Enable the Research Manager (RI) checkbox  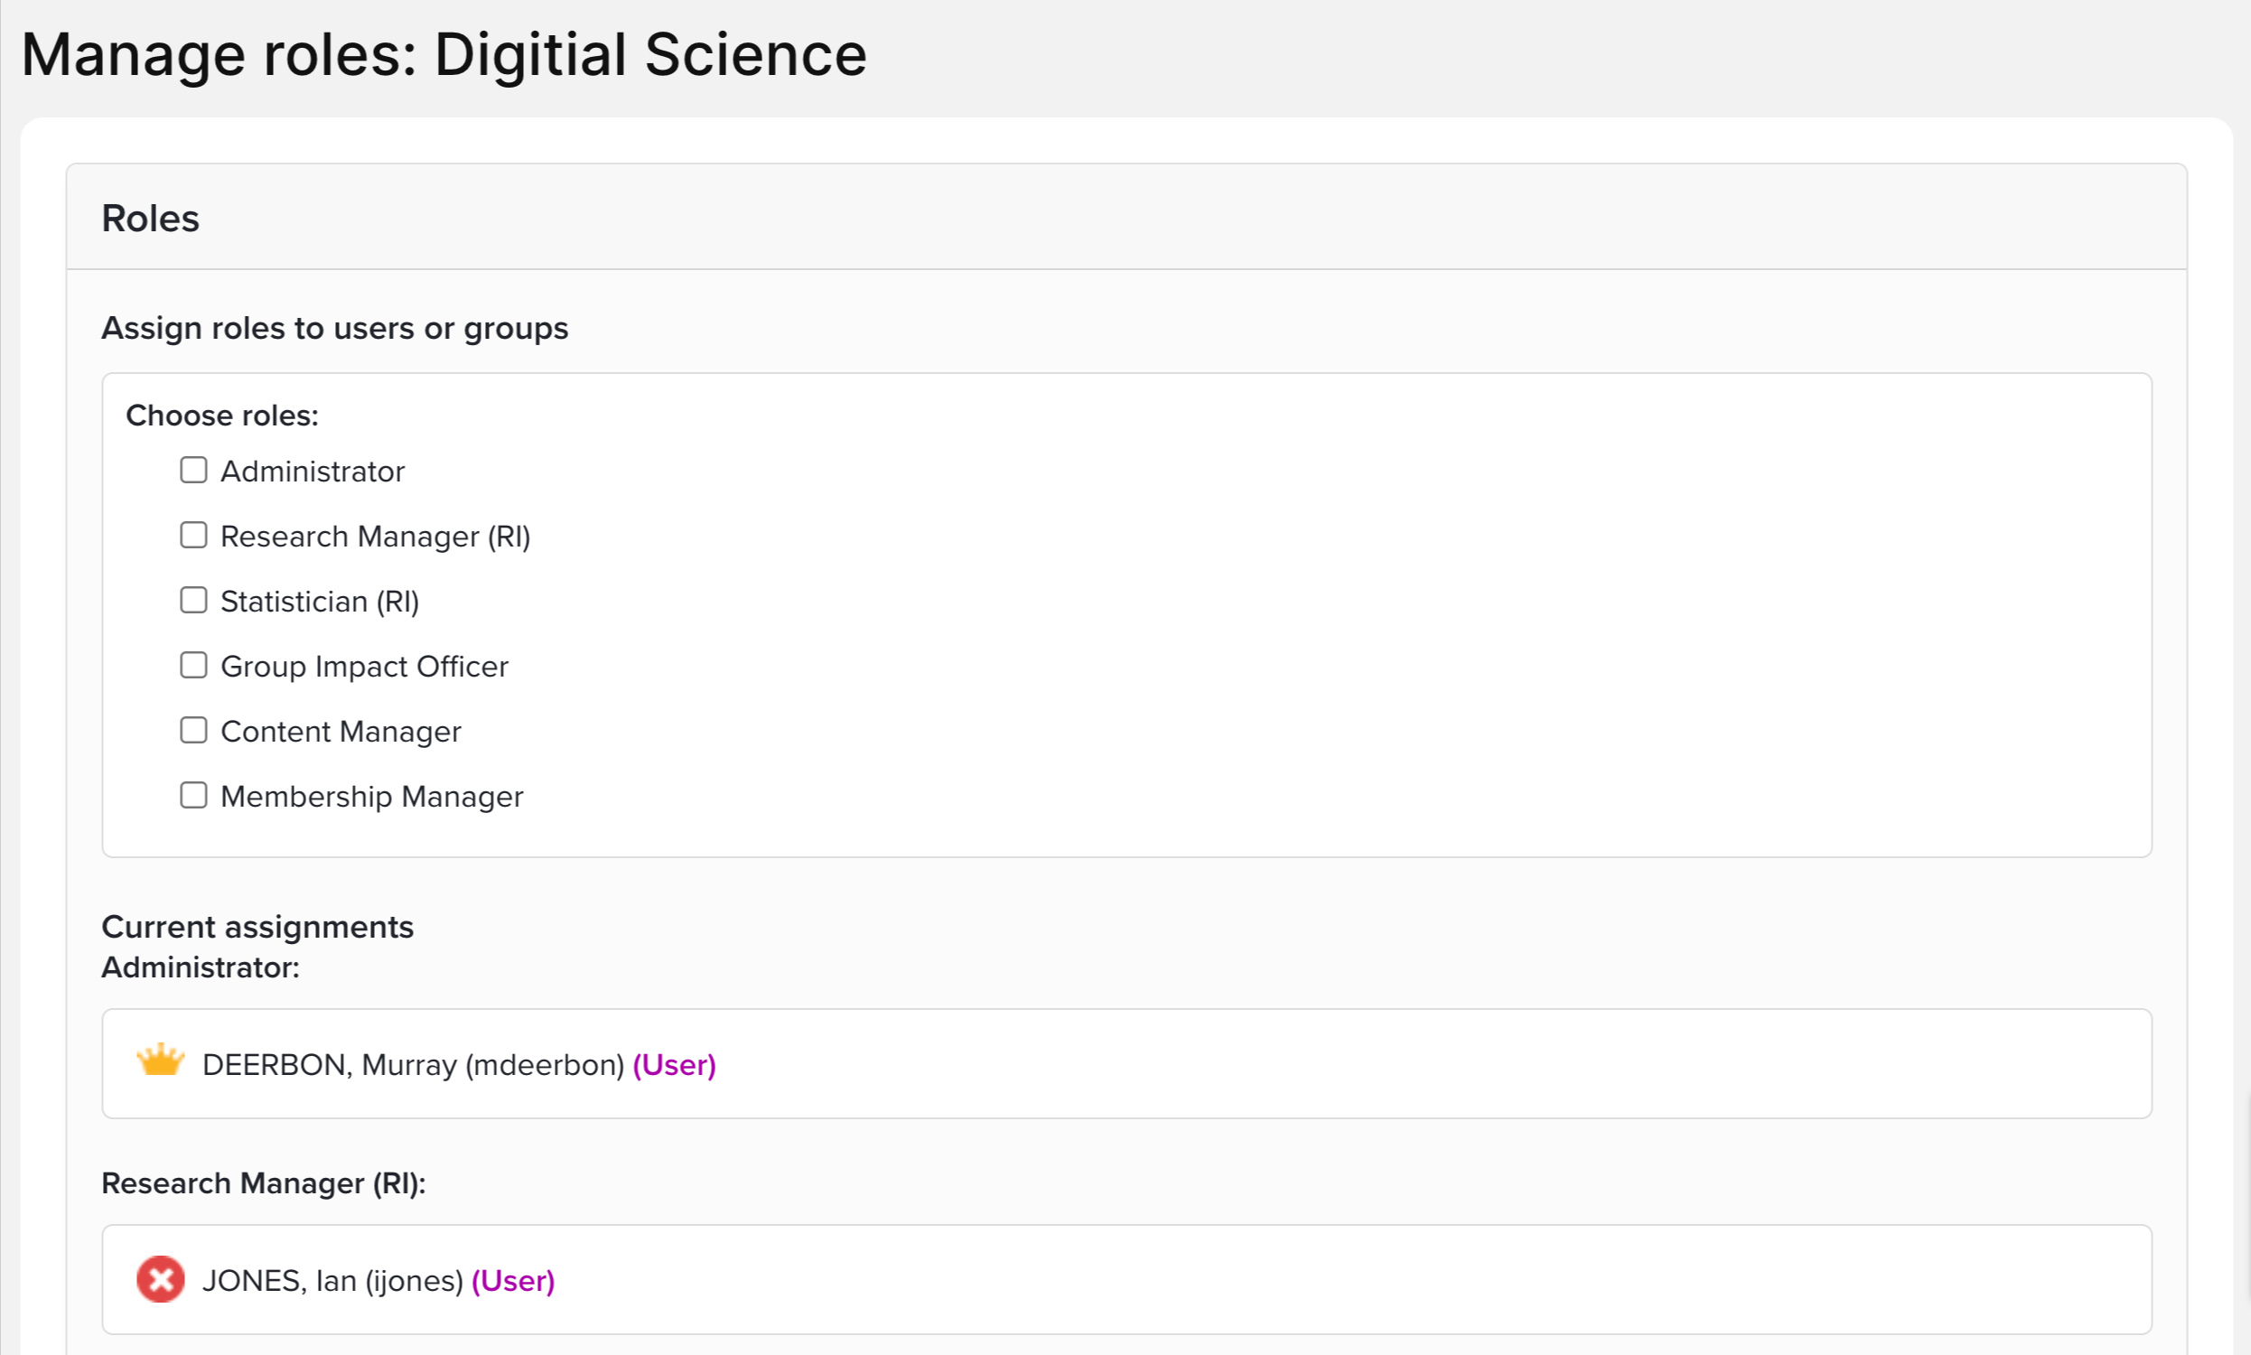[193, 535]
